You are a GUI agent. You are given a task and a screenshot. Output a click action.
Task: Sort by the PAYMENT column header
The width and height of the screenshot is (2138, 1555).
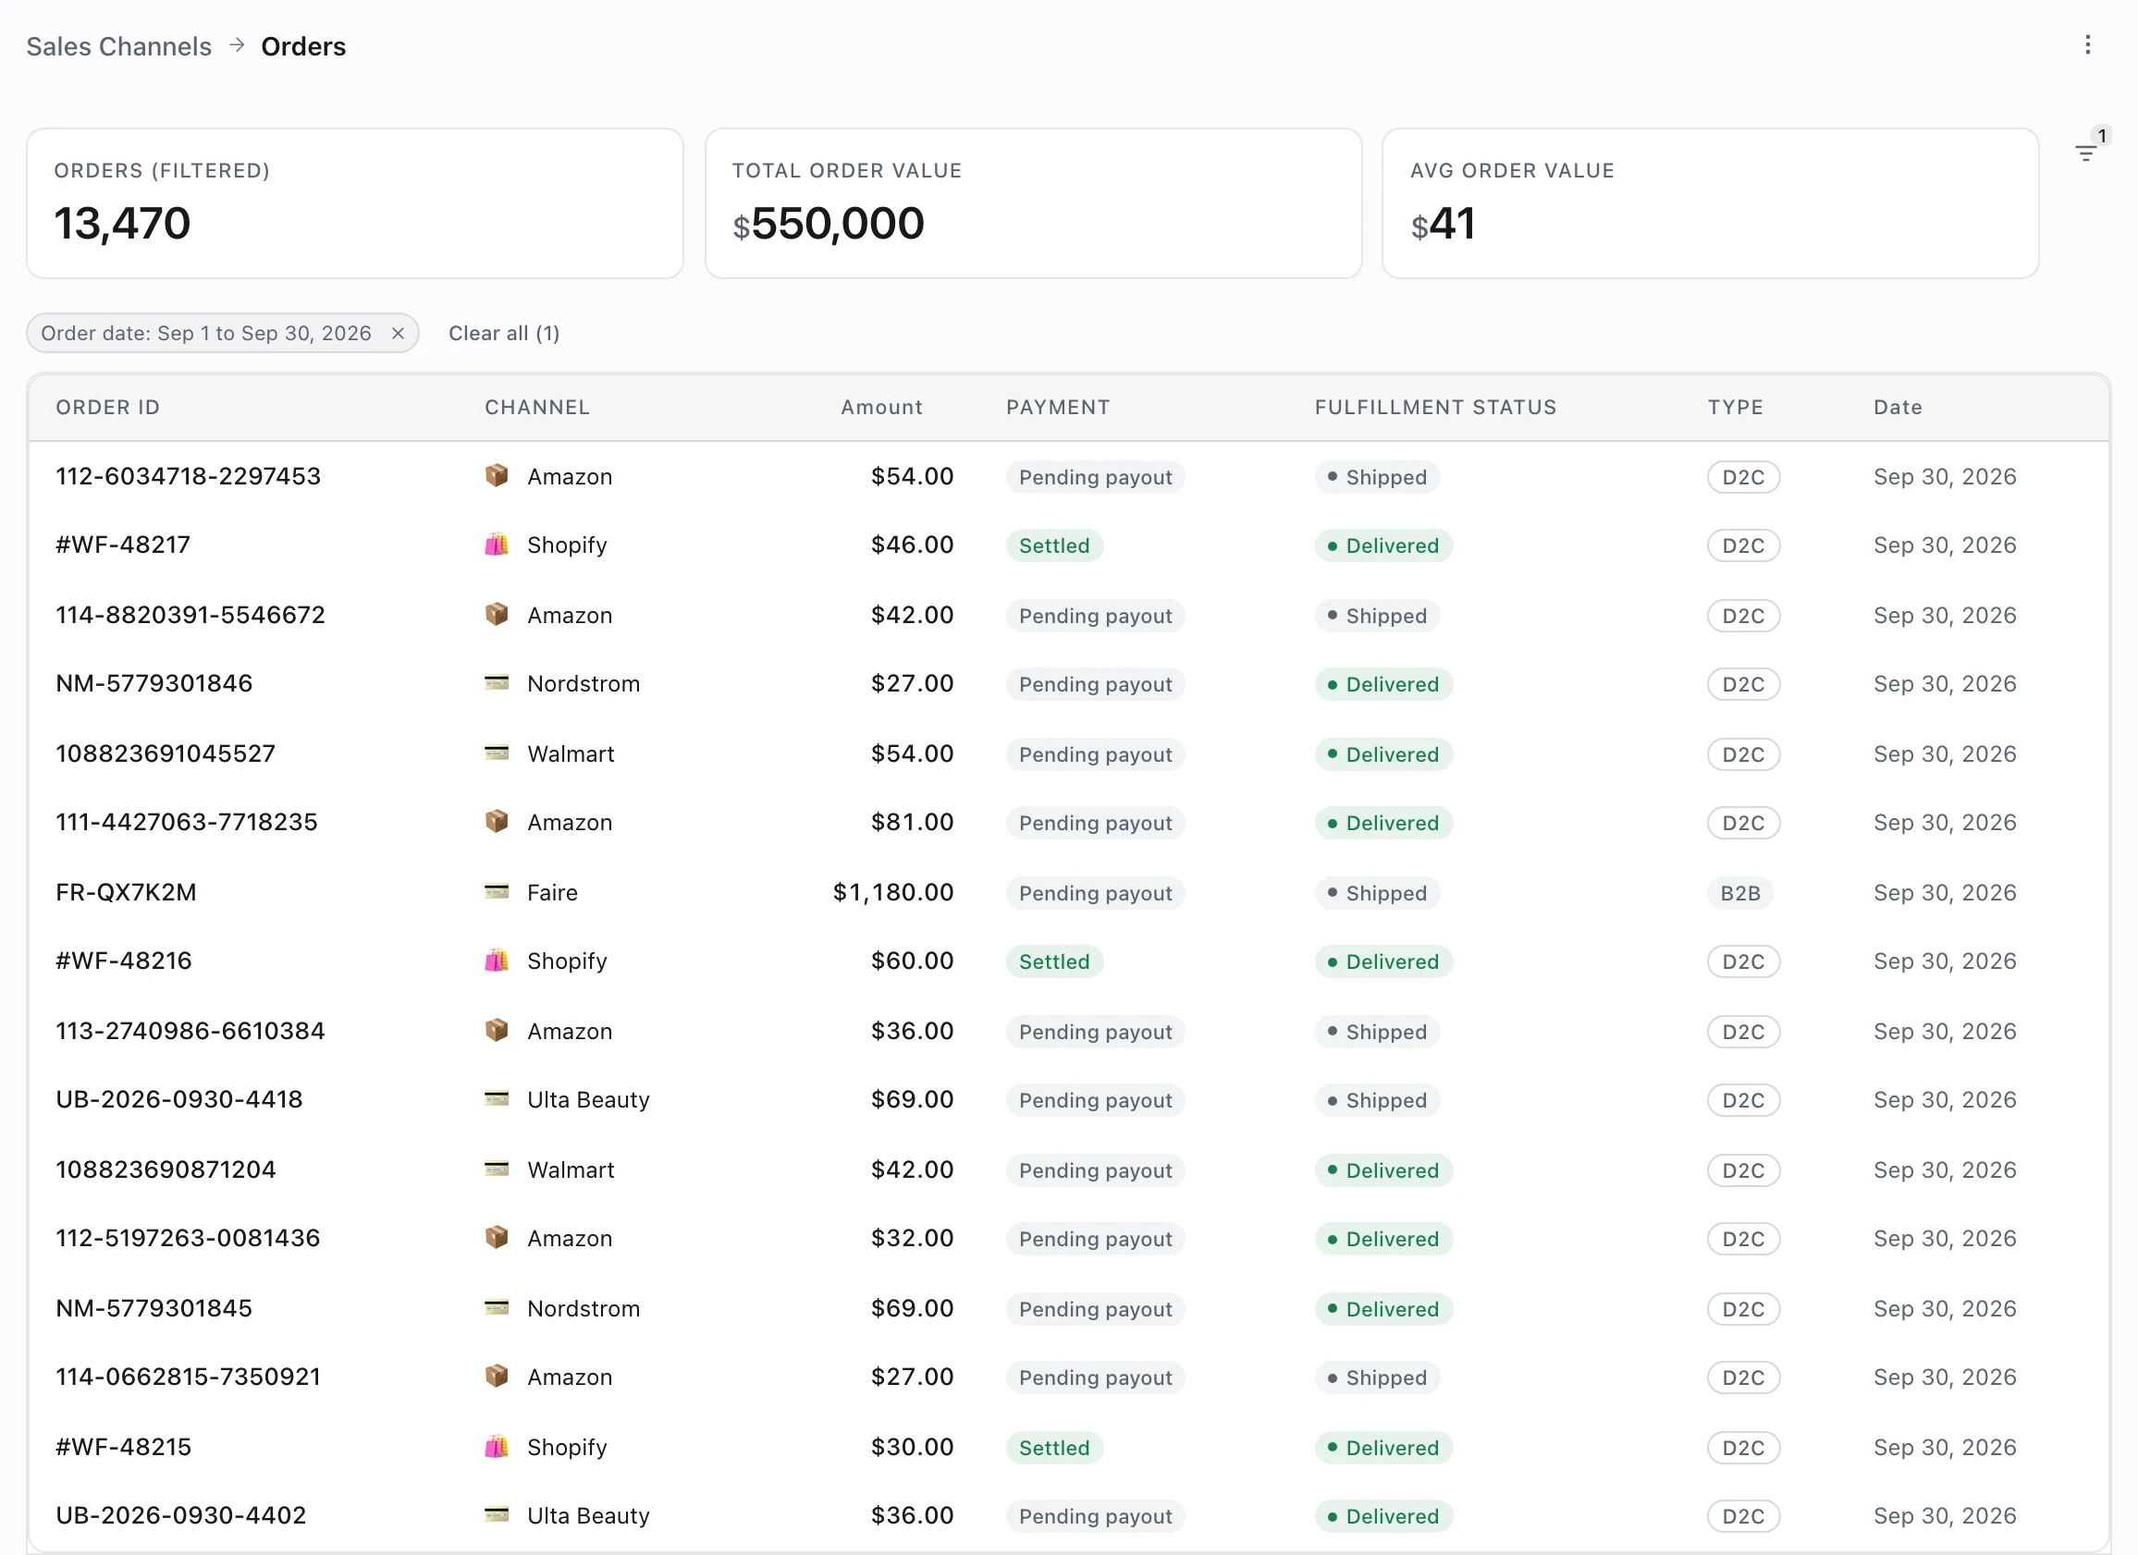(x=1058, y=407)
